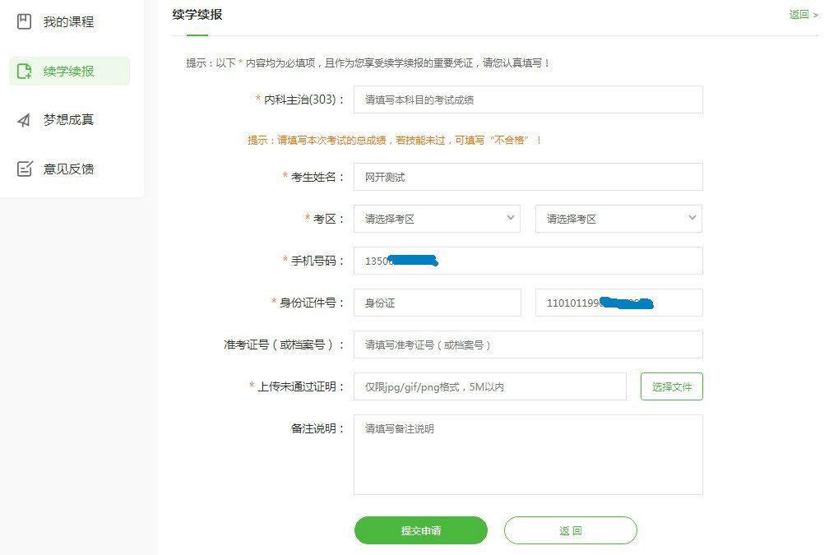The image size is (829, 555).
Task: Click the 意见反馈 edit icon
Action: point(24,169)
